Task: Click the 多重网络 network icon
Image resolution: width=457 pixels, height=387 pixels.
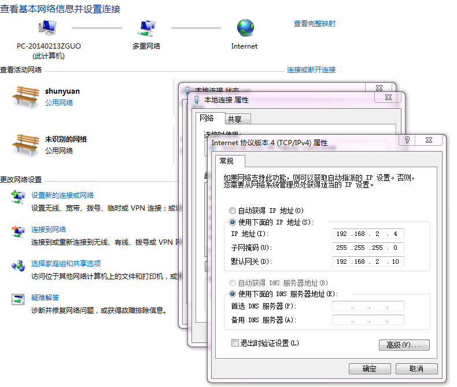Action: (146, 28)
